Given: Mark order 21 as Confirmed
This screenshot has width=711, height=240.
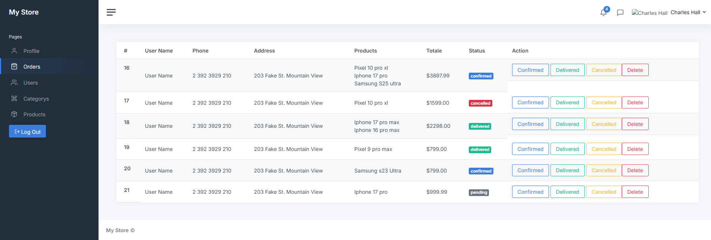Looking at the screenshot, I should [530, 192].
